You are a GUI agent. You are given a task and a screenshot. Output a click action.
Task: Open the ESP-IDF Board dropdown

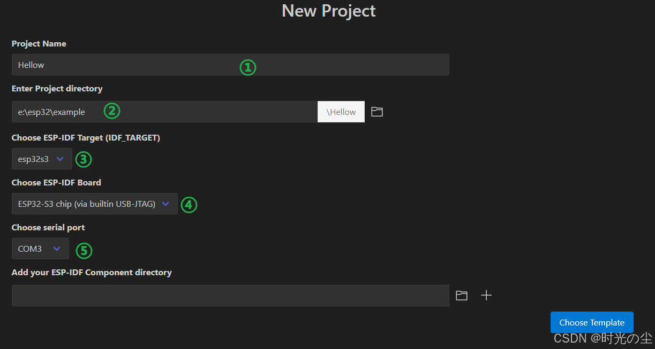94,204
